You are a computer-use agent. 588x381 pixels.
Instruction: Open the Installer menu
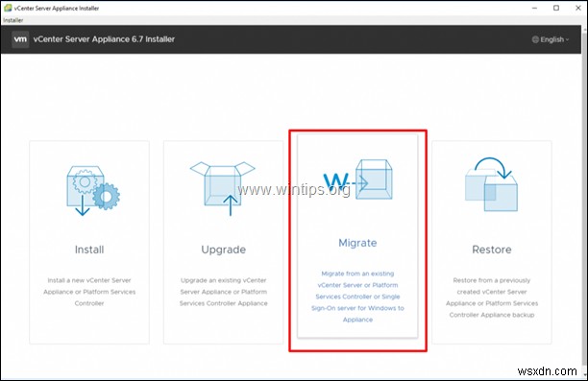click(x=13, y=20)
